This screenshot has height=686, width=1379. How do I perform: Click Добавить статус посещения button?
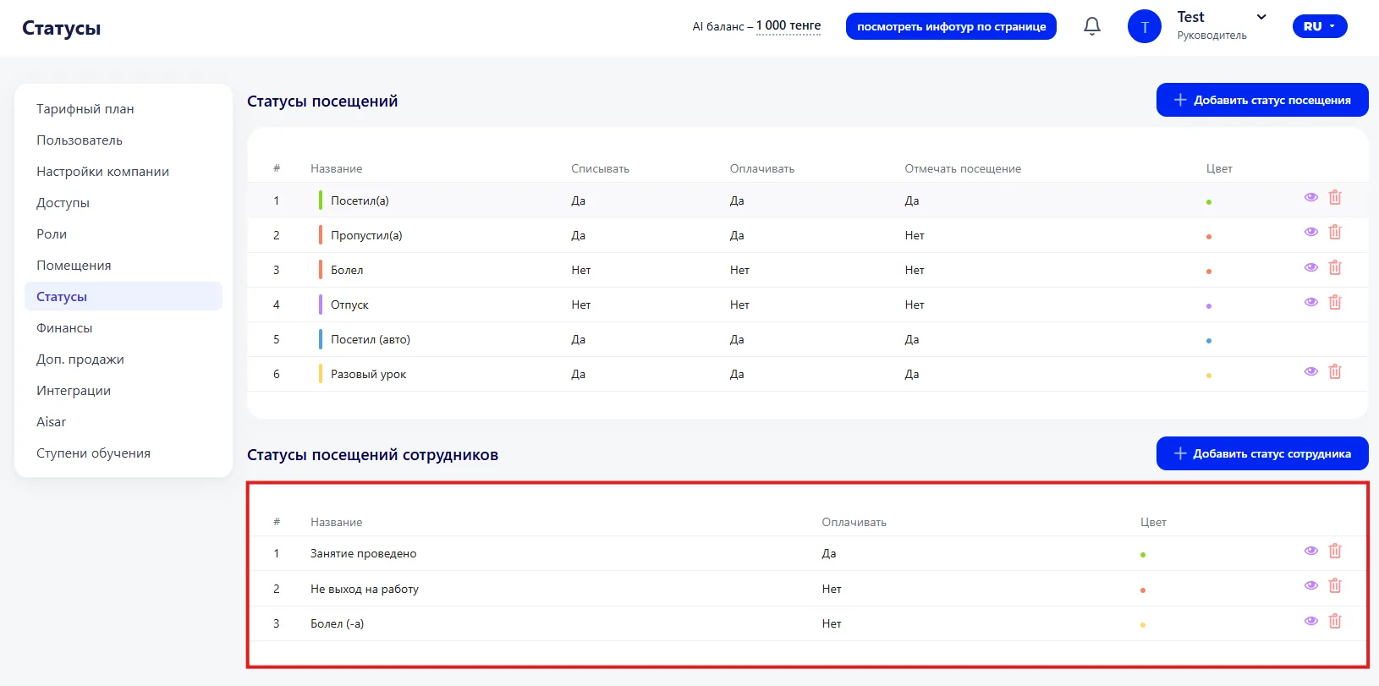[1262, 100]
